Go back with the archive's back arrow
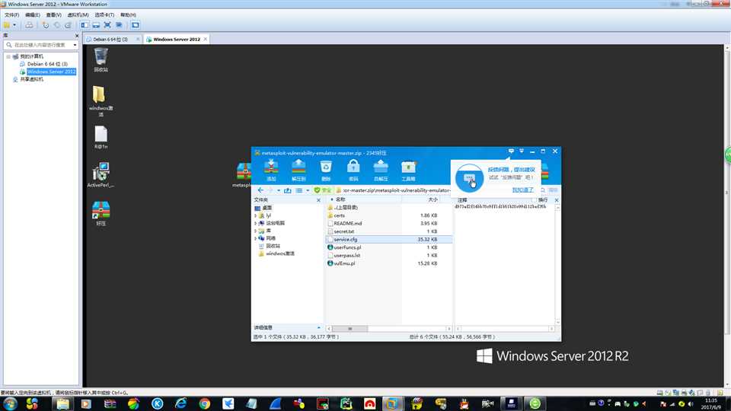731x411 pixels. pyautogui.click(x=260, y=190)
